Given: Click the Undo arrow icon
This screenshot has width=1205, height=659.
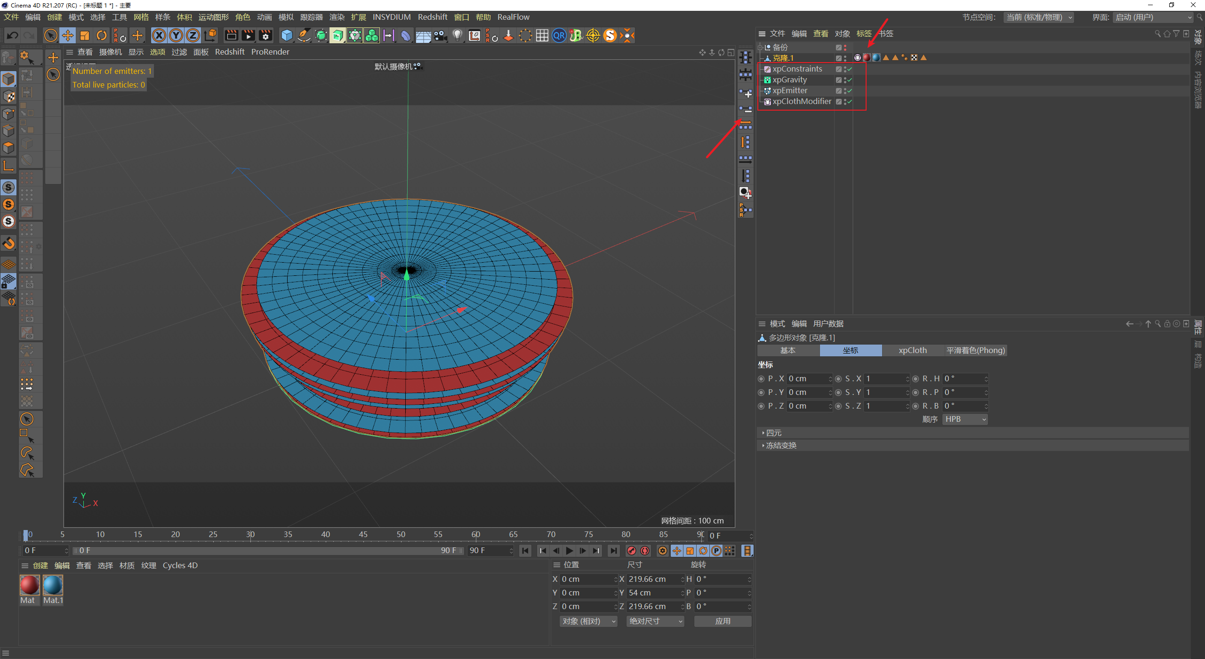Looking at the screenshot, I should click(13, 35).
